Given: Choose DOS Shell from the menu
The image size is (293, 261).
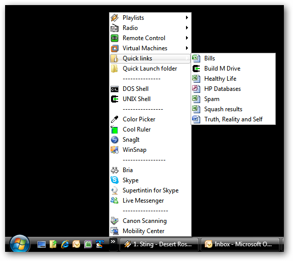Looking at the screenshot, I should (x=150, y=89).
